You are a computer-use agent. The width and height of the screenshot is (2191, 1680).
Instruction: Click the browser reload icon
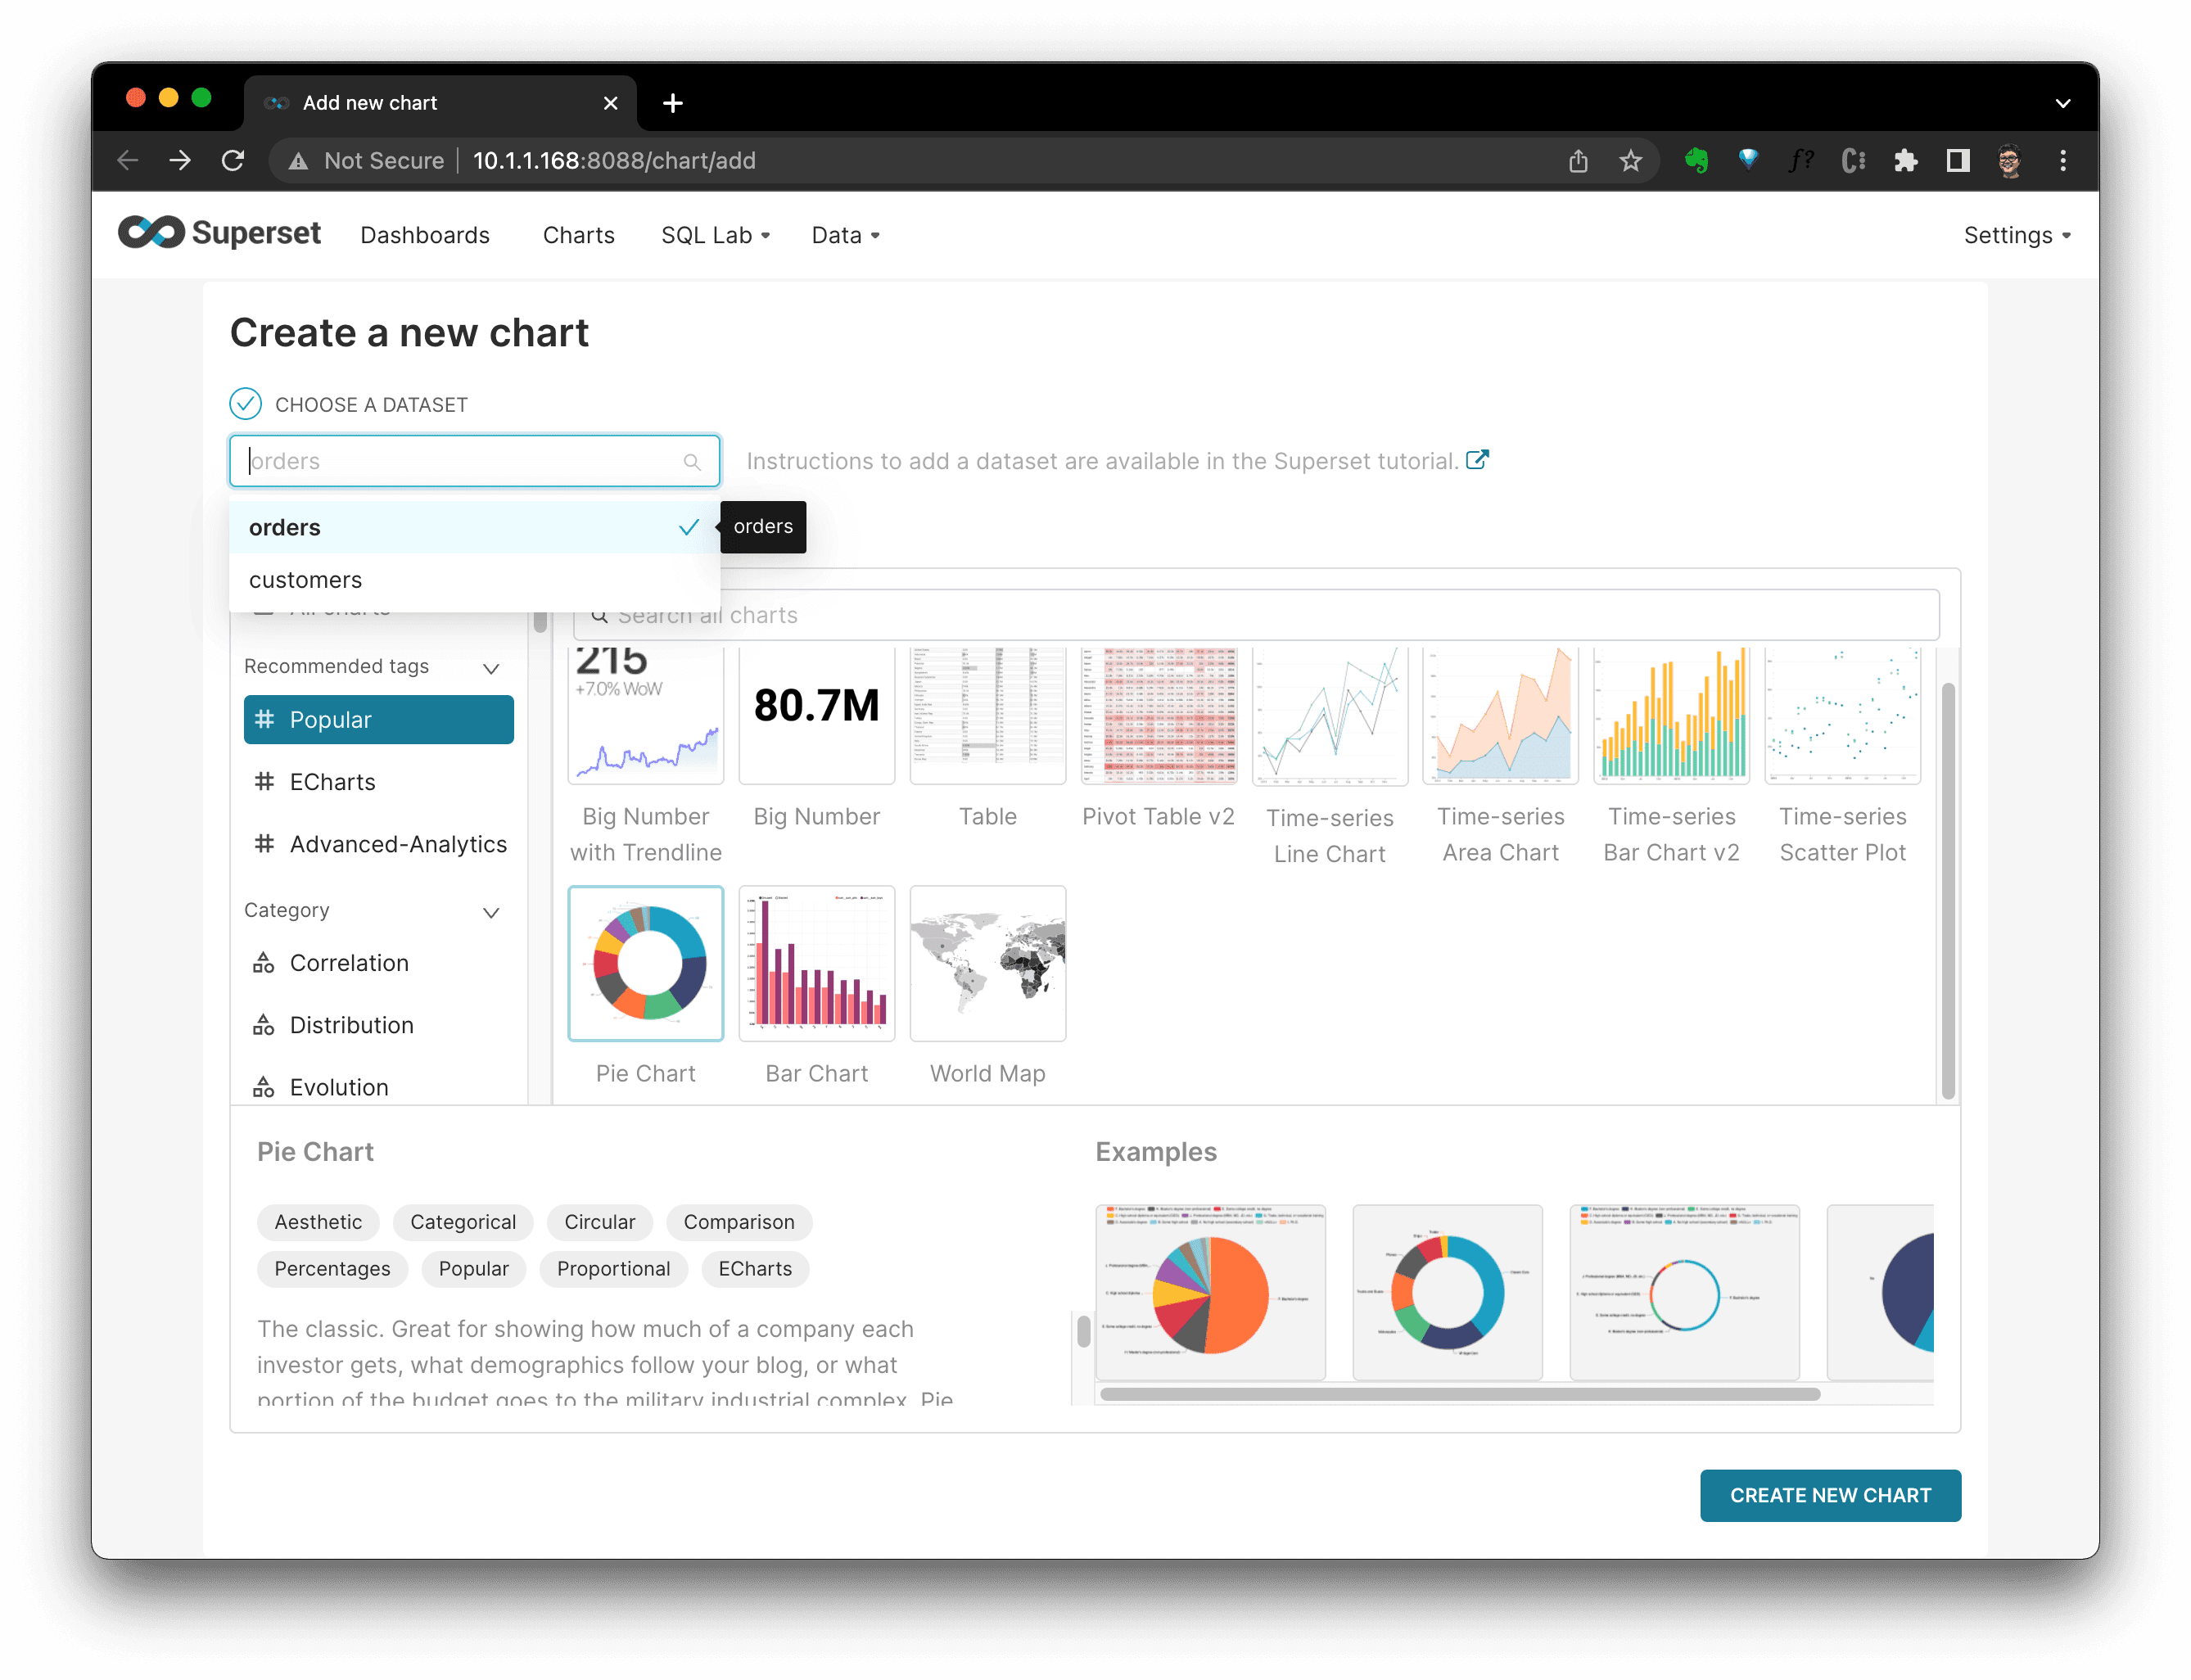[x=233, y=160]
